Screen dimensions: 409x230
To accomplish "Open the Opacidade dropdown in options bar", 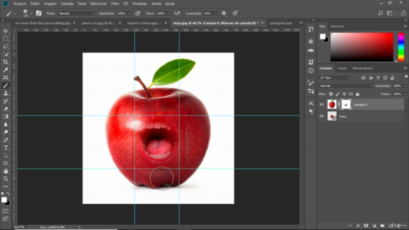I will pos(129,13).
